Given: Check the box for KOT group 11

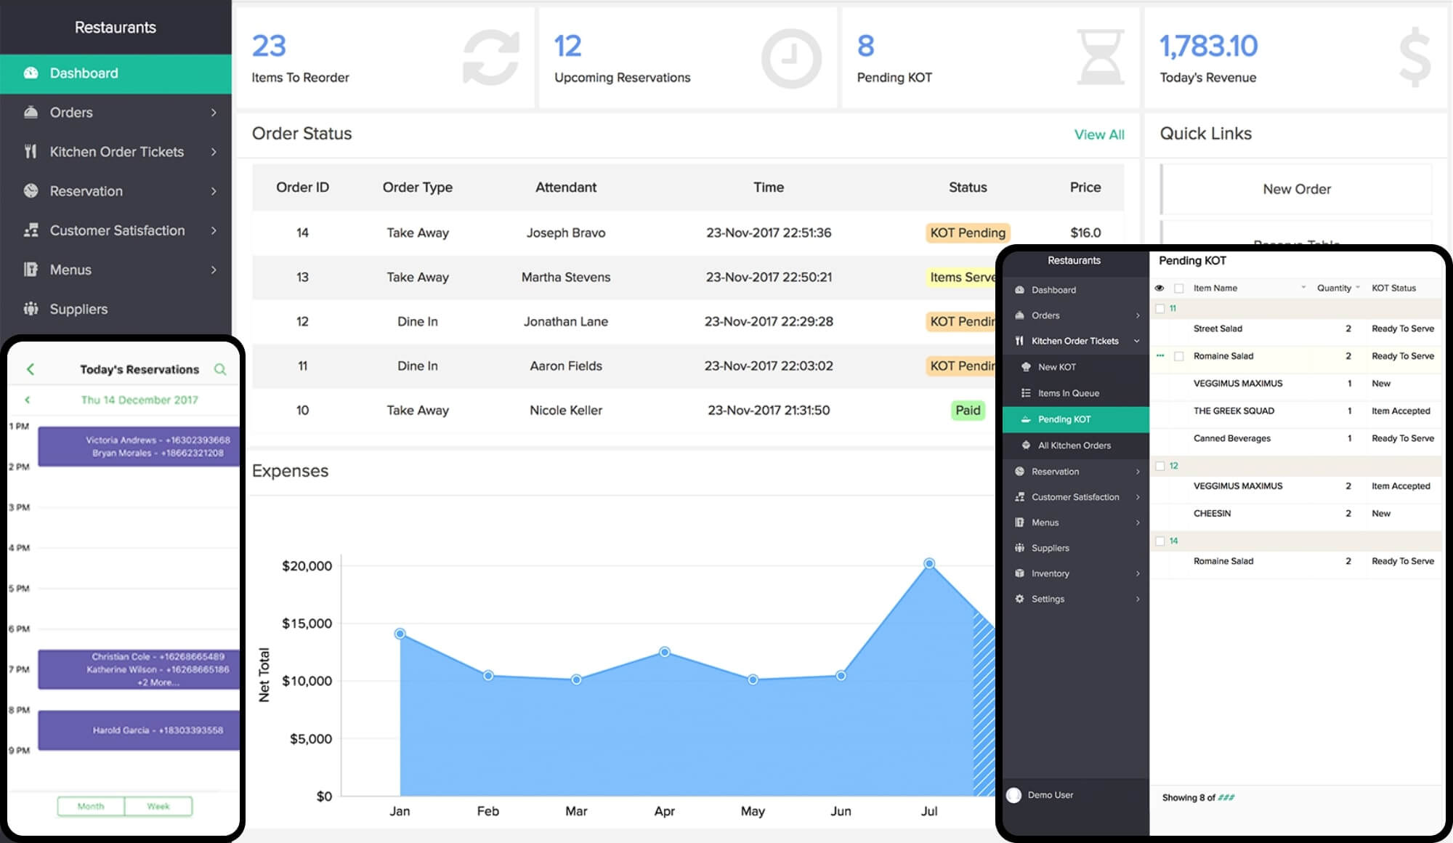Looking at the screenshot, I should [x=1160, y=309].
